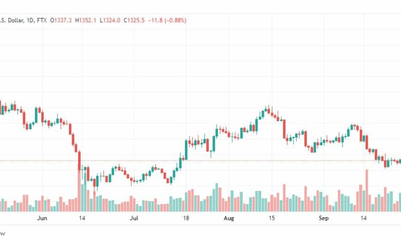Click the Sep label on the time axis
Screen dimensions: 401x242
[x=323, y=218]
